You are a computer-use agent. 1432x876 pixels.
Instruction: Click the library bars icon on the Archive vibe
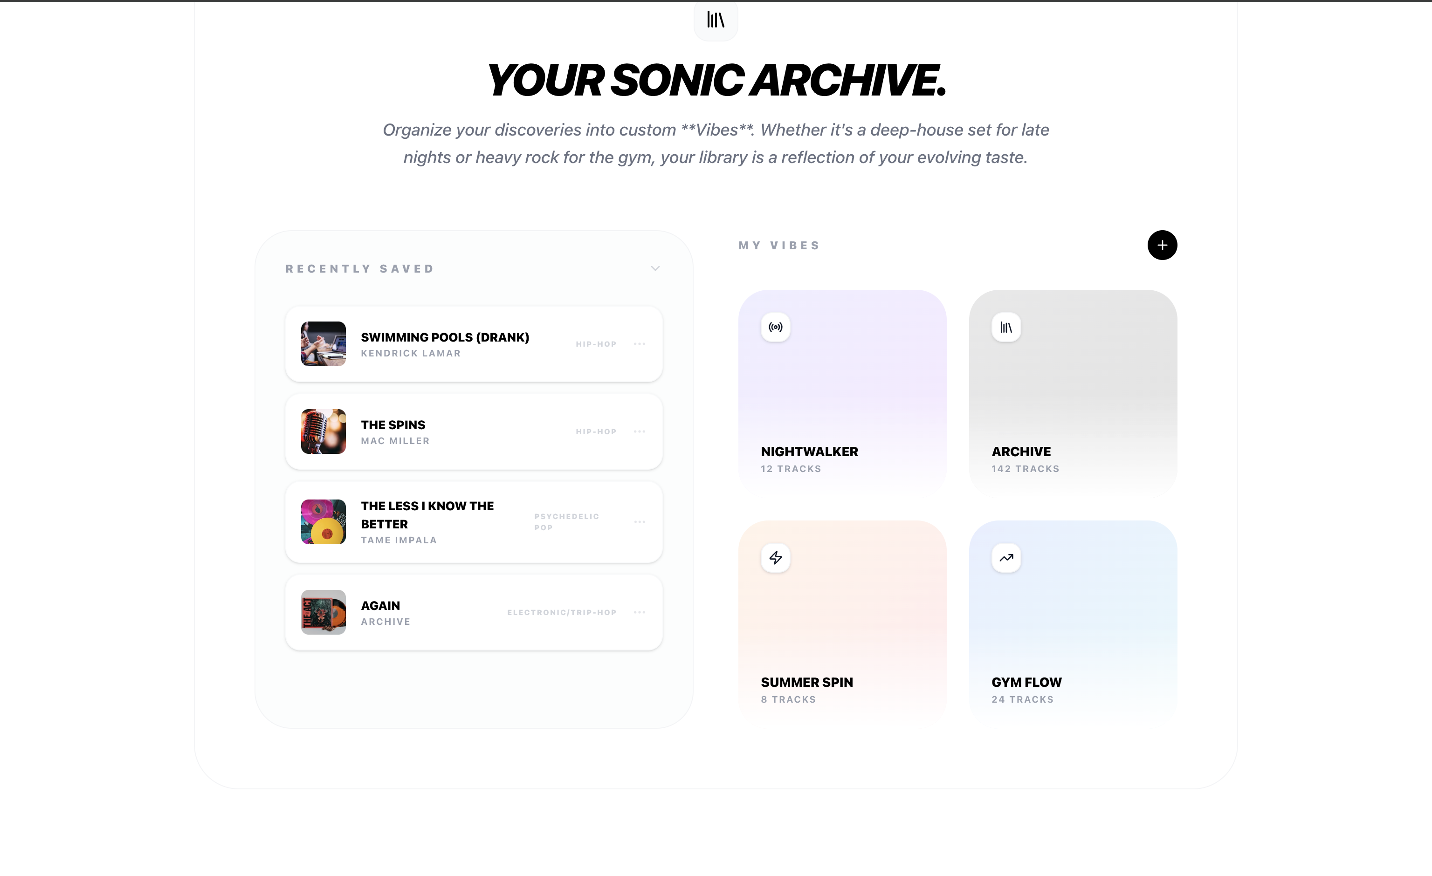click(1005, 327)
